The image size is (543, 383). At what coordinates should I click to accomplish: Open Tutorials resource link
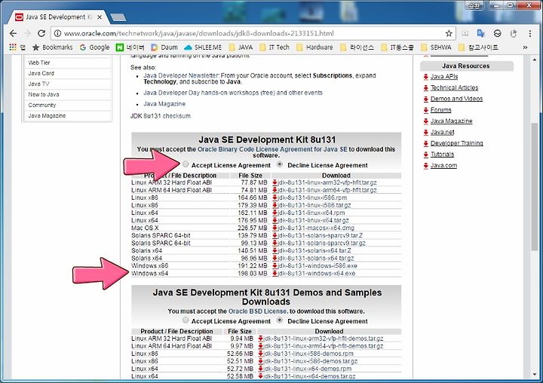442,154
